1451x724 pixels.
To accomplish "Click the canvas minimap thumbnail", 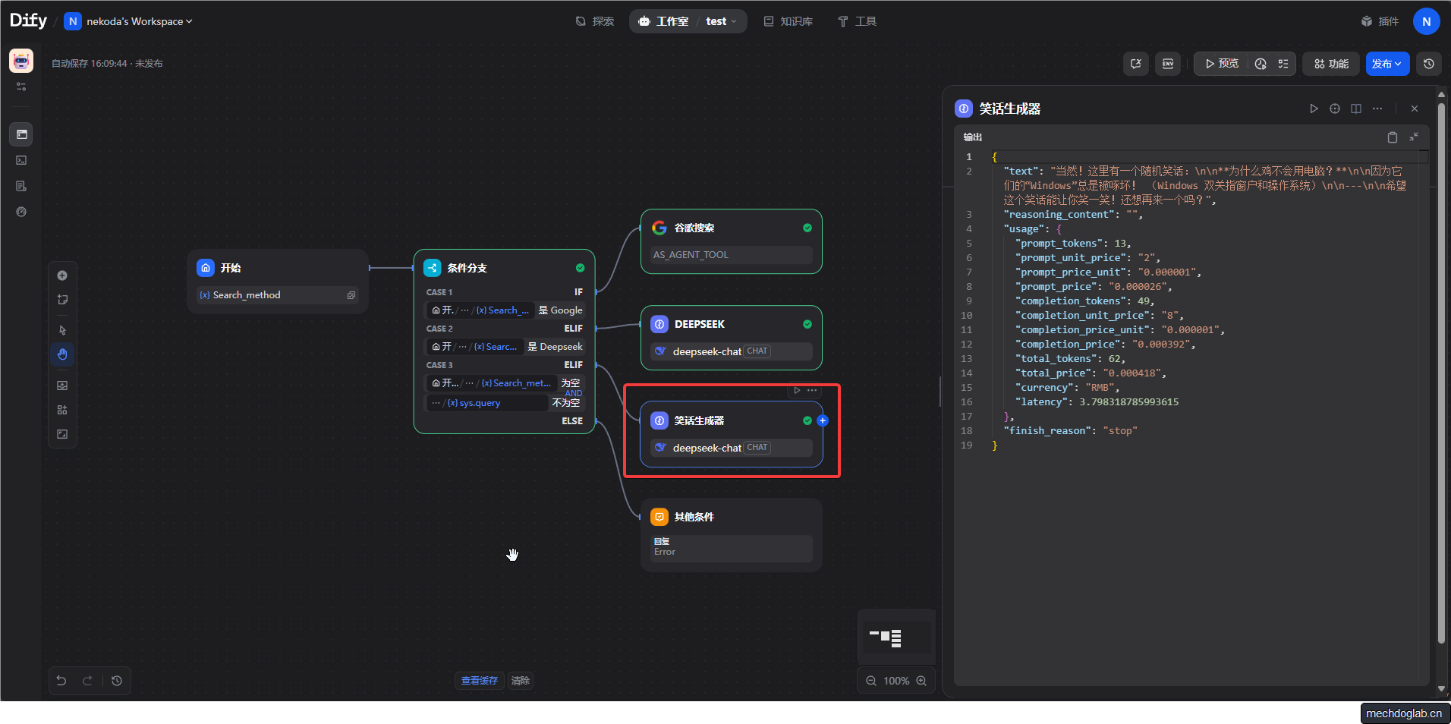I will point(896,637).
